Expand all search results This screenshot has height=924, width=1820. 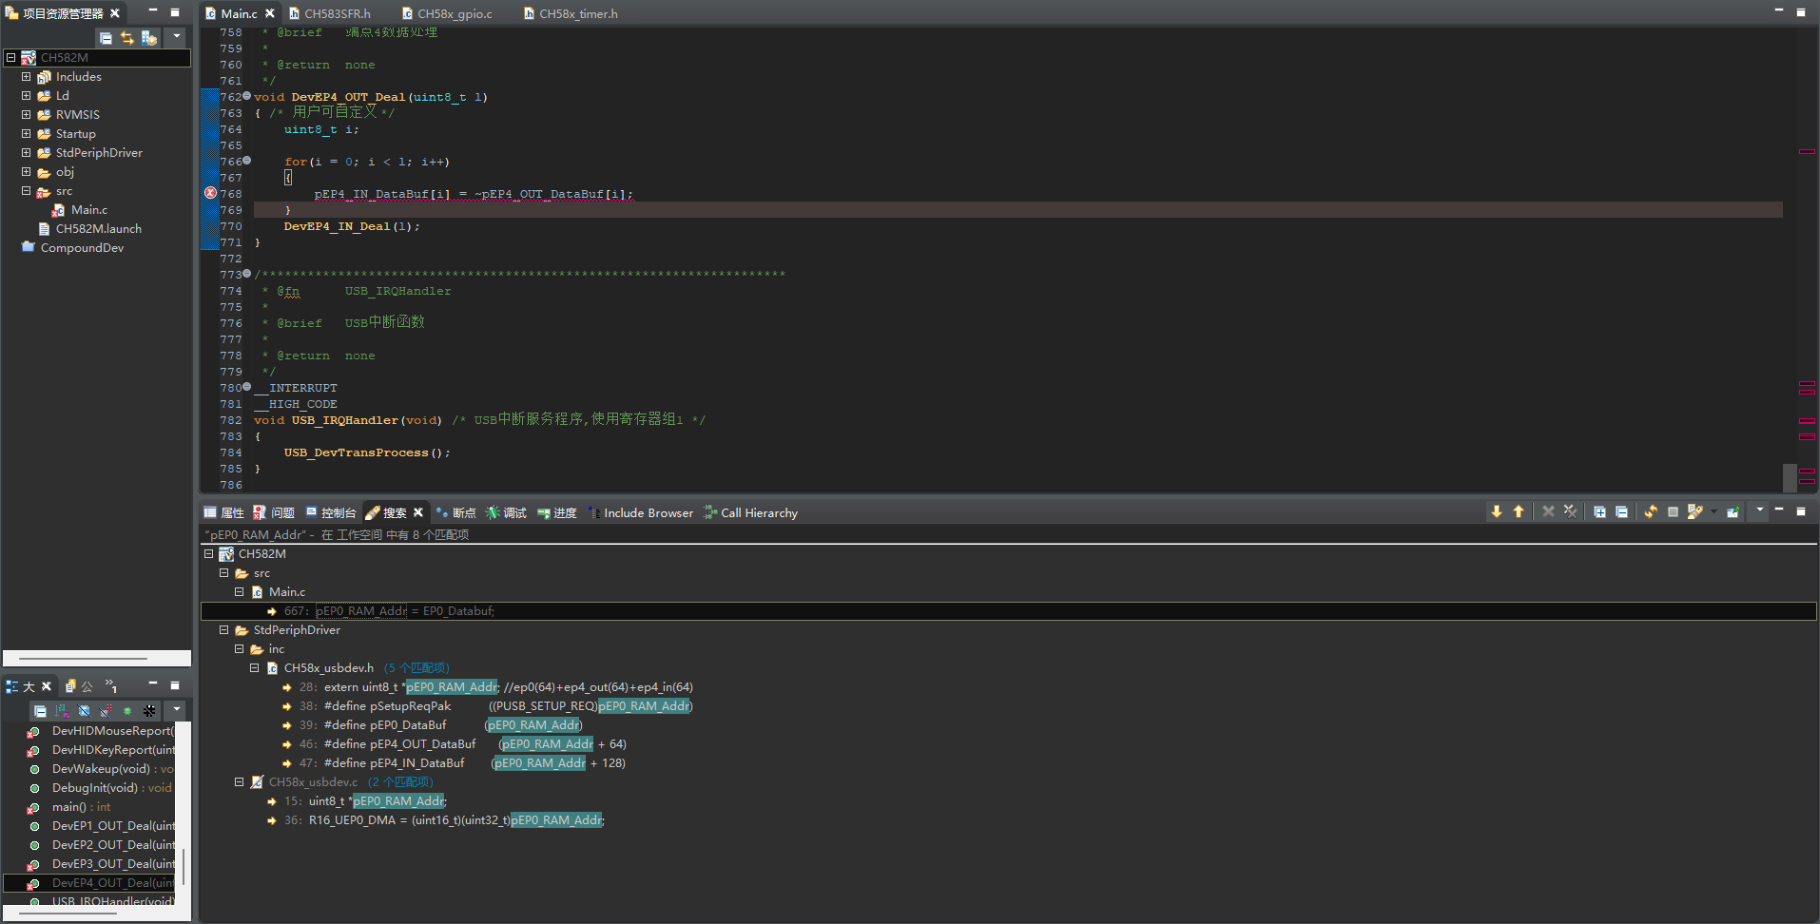pyautogui.click(x=1599, y=511)
